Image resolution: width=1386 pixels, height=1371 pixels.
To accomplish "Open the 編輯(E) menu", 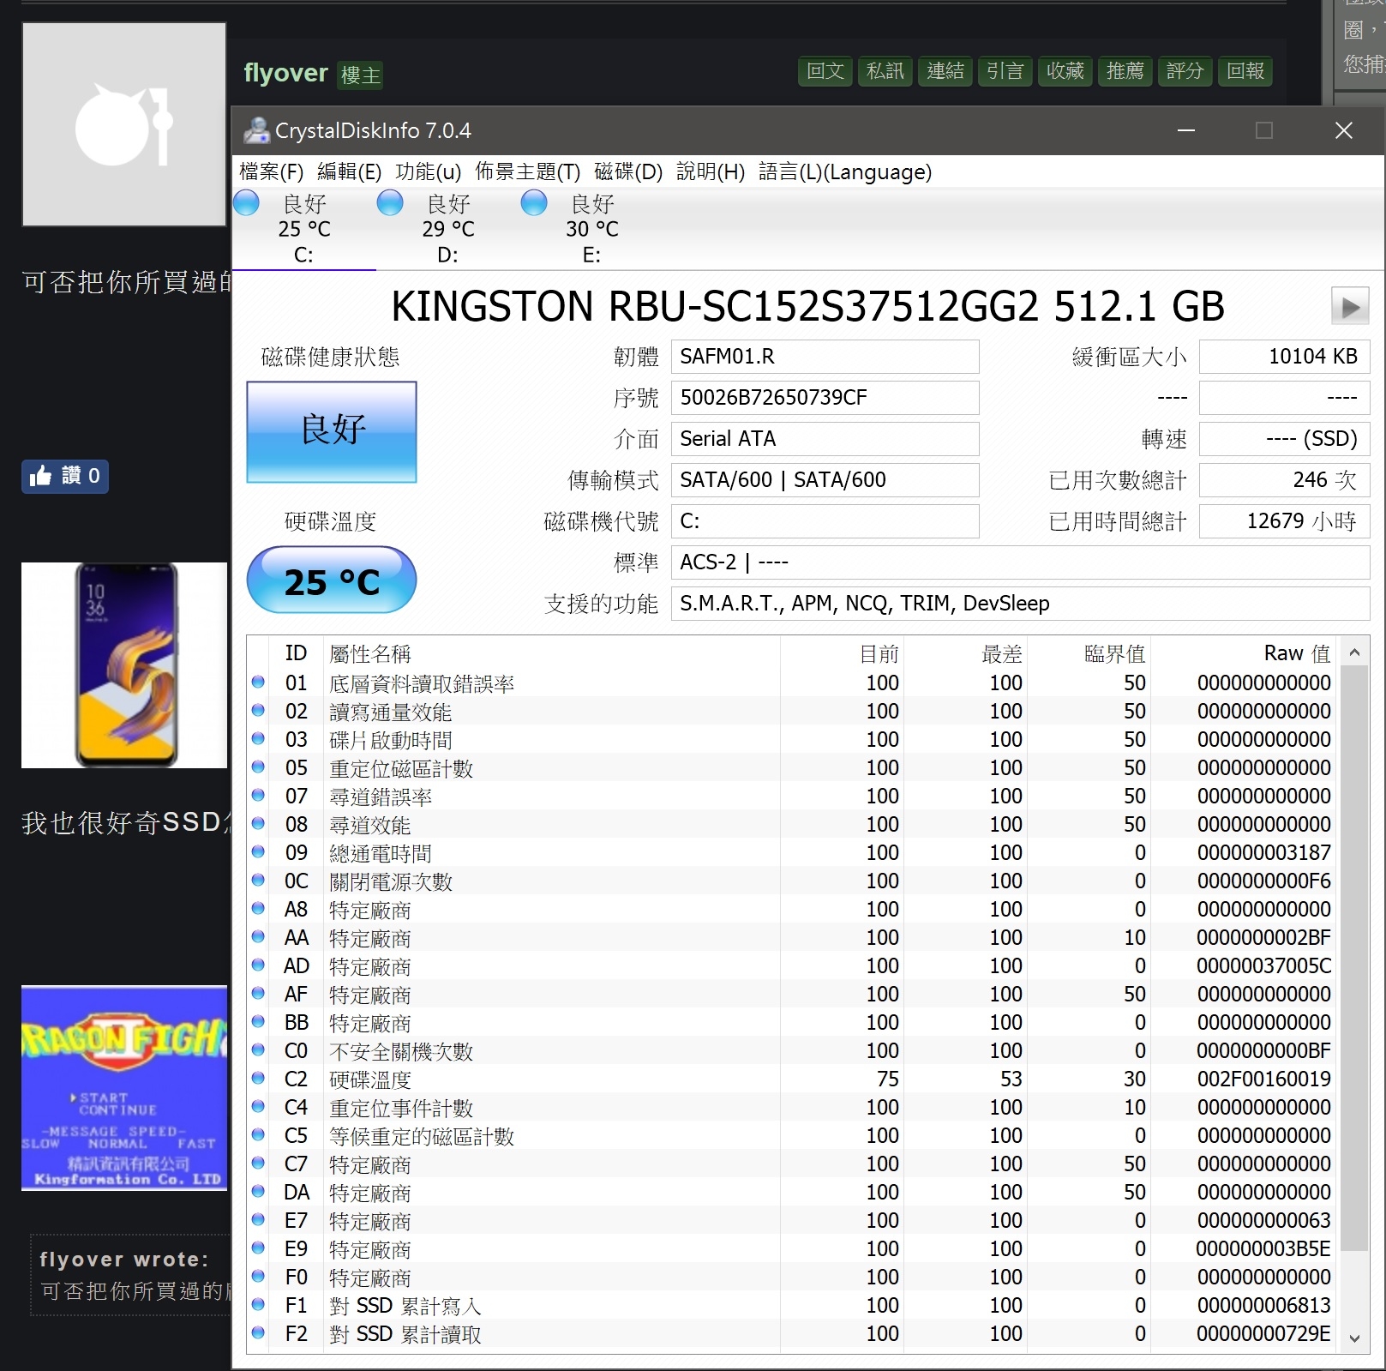I will coord(349,172).
